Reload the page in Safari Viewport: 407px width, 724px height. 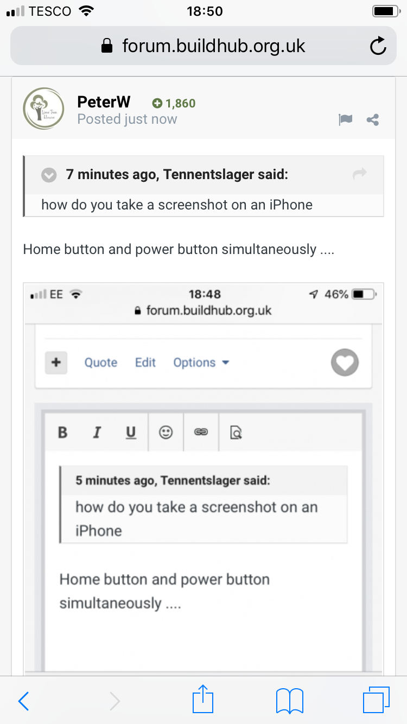point(378,46)
